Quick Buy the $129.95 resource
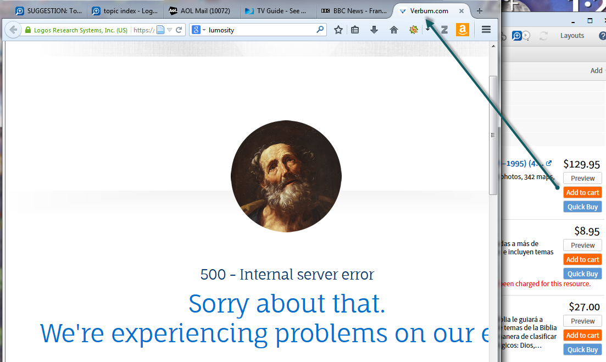Screen dimensions: 606x362 click(x=582, y=207)
